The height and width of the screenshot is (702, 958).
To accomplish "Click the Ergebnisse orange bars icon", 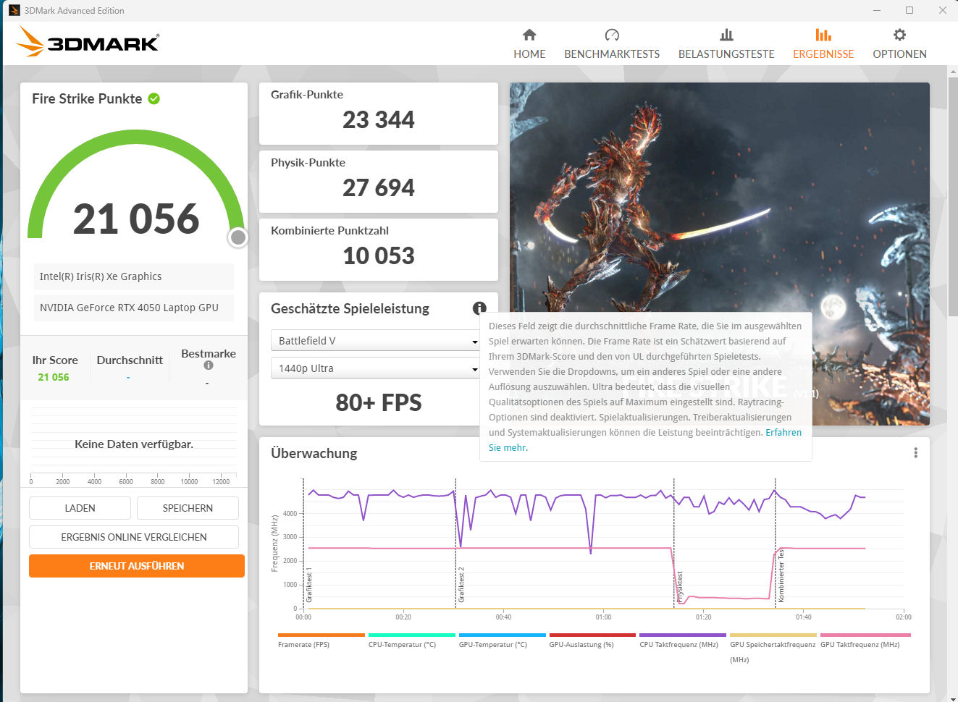I will point(823,35).
